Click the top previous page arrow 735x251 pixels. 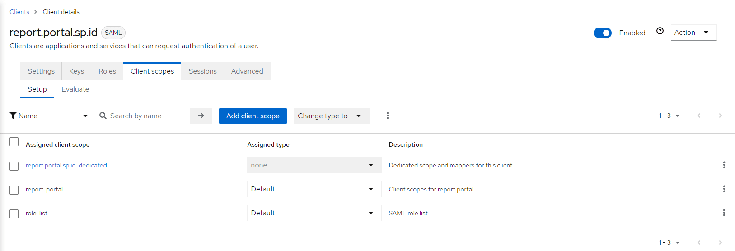(699, 116)
